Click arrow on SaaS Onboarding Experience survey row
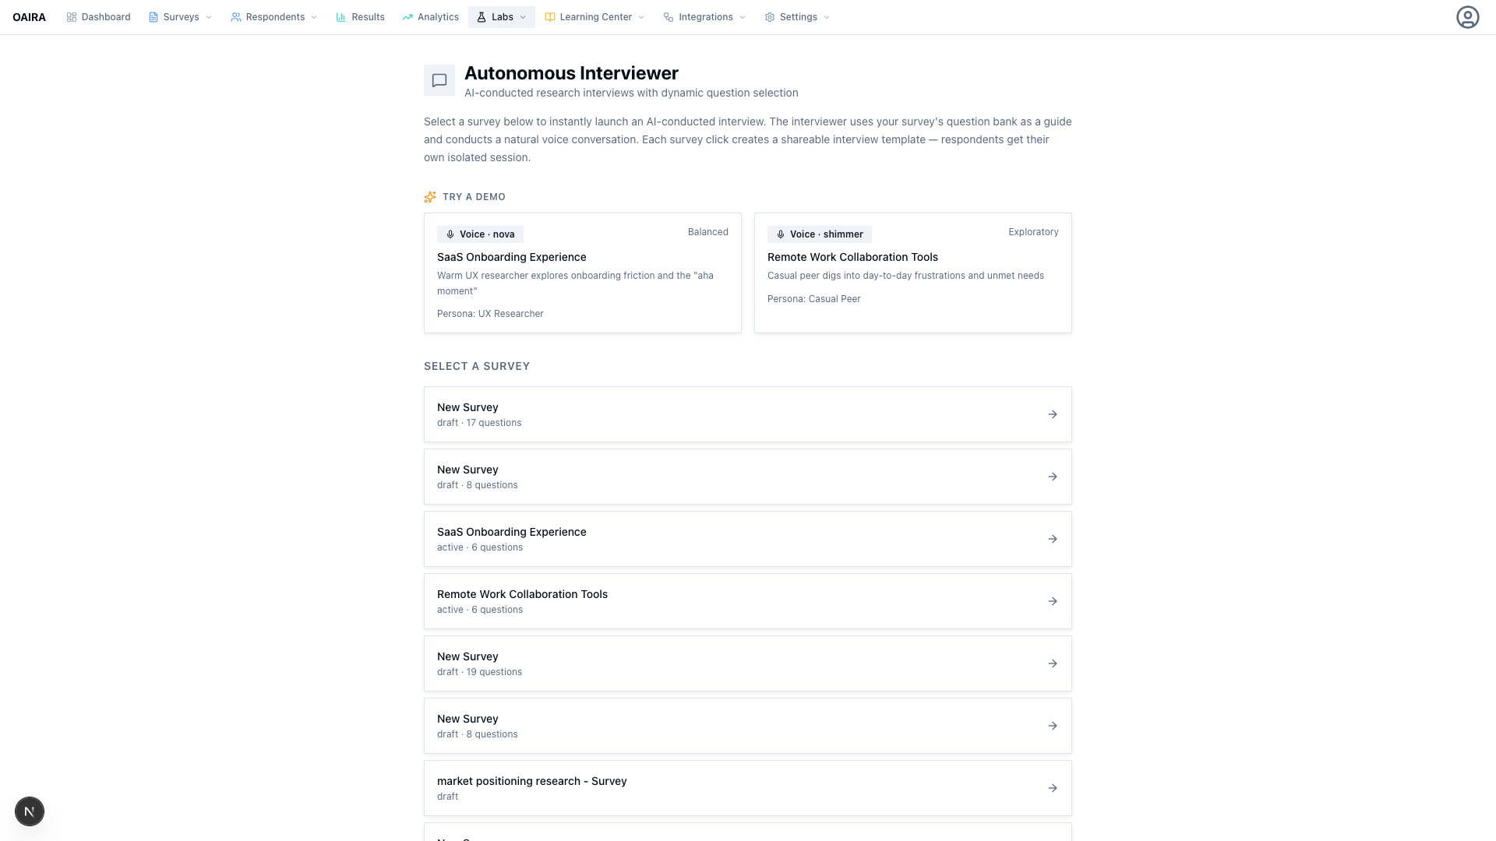Image resolution: width=1496 pixels, height=841 pixels. [1053, 539]
